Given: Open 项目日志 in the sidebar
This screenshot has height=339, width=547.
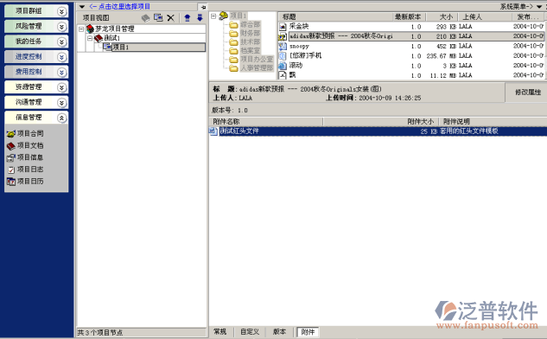Looking at the screenshot, I should tap(25, 169).
